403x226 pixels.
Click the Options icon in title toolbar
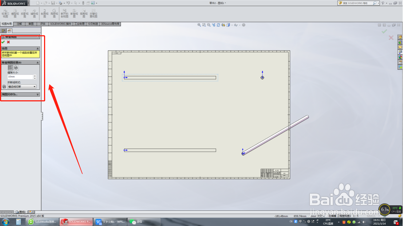pos(93,3)
